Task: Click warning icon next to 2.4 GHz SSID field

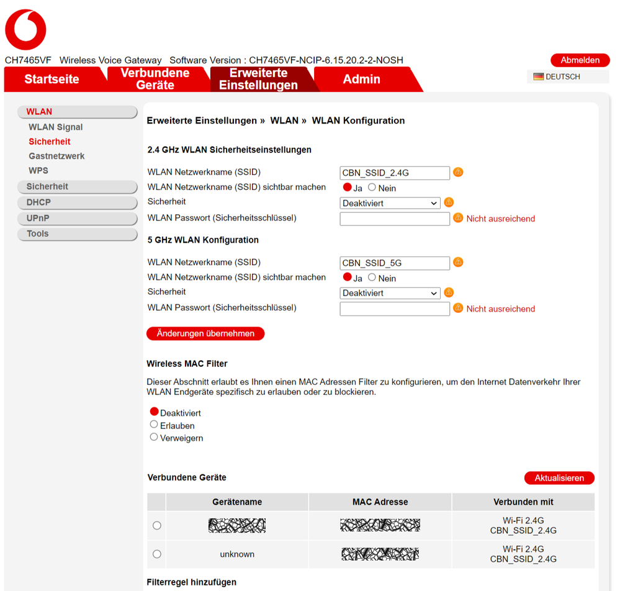Action: click(x=458, y=172)
